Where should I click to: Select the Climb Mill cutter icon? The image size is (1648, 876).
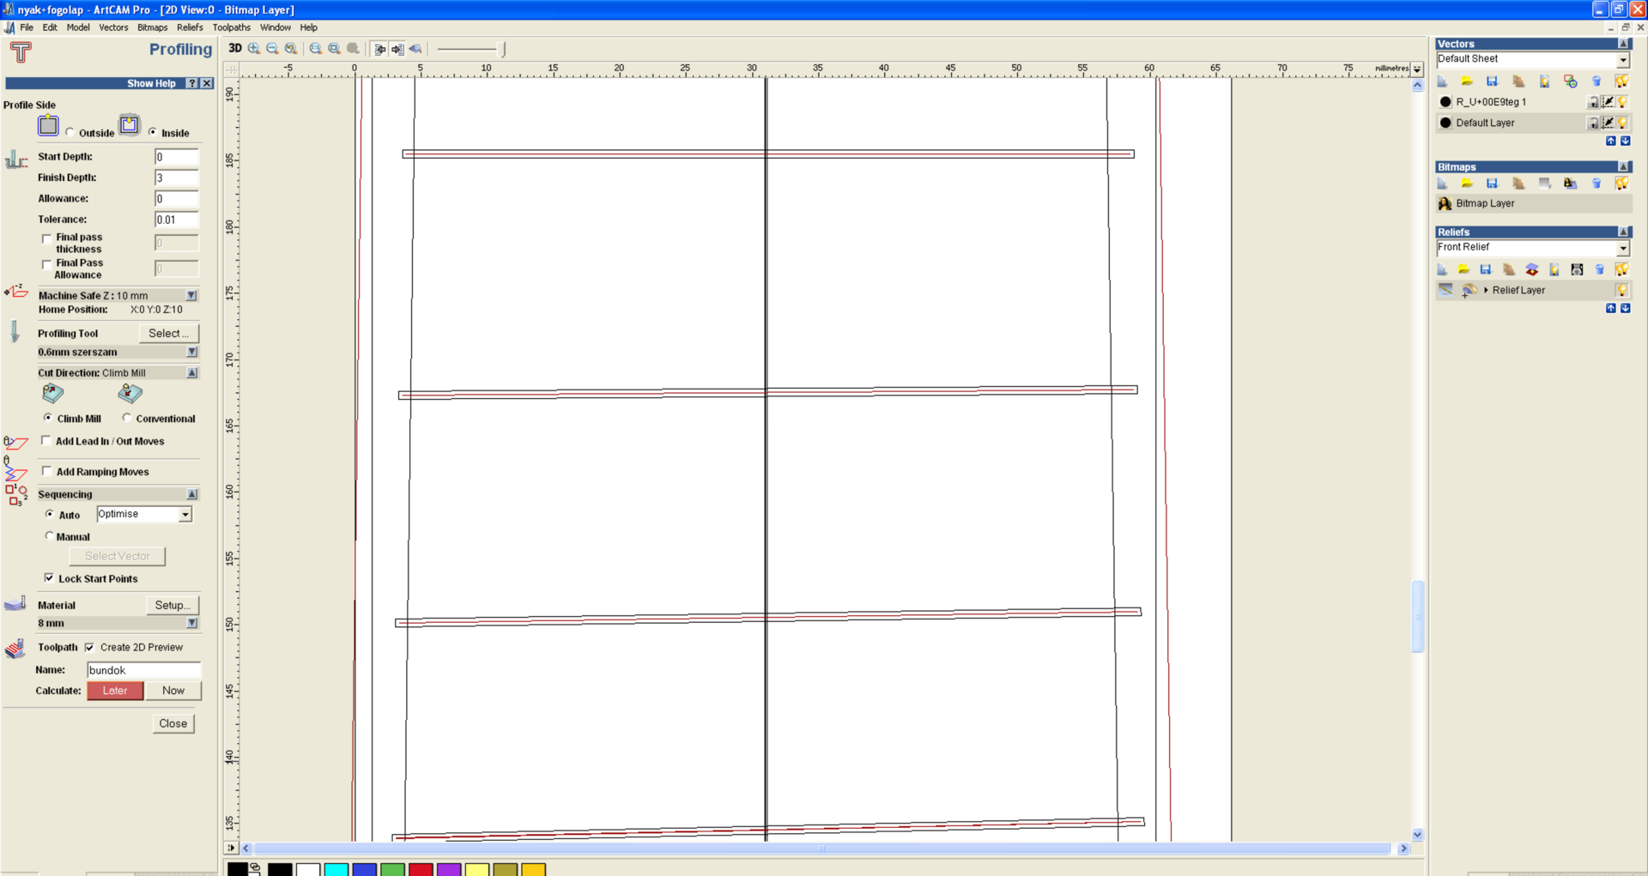pyautogui.click(x=53, y=394)
